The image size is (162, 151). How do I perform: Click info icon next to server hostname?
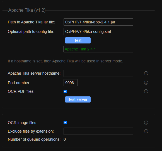click(146, 73)
